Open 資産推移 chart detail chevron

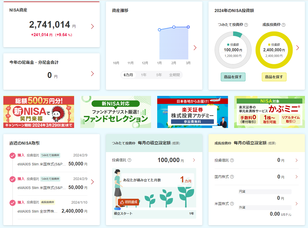click(x=195, y=47)
